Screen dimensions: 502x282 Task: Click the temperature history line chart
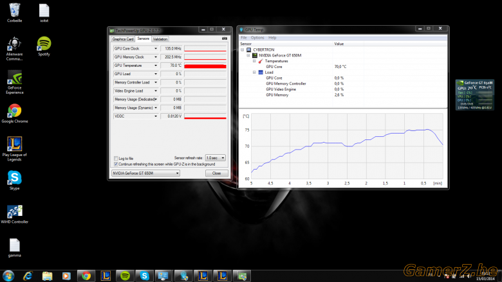click(347, 146)
